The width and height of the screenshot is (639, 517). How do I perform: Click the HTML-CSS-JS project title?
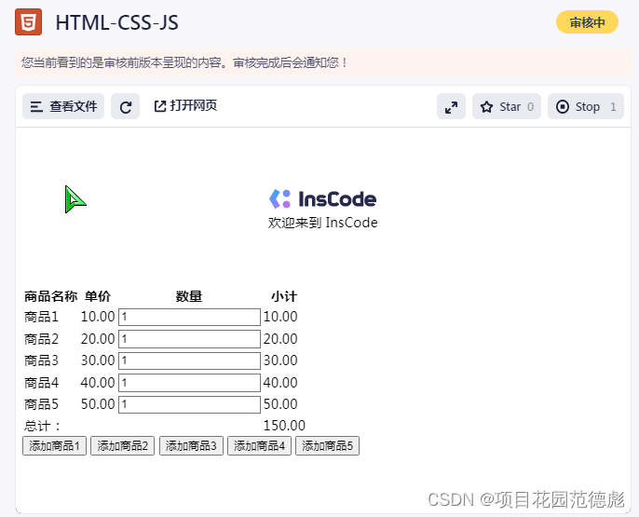point(117,22)
